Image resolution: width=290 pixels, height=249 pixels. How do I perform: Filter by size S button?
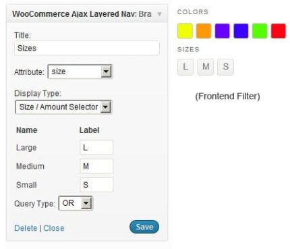(225, 67)
